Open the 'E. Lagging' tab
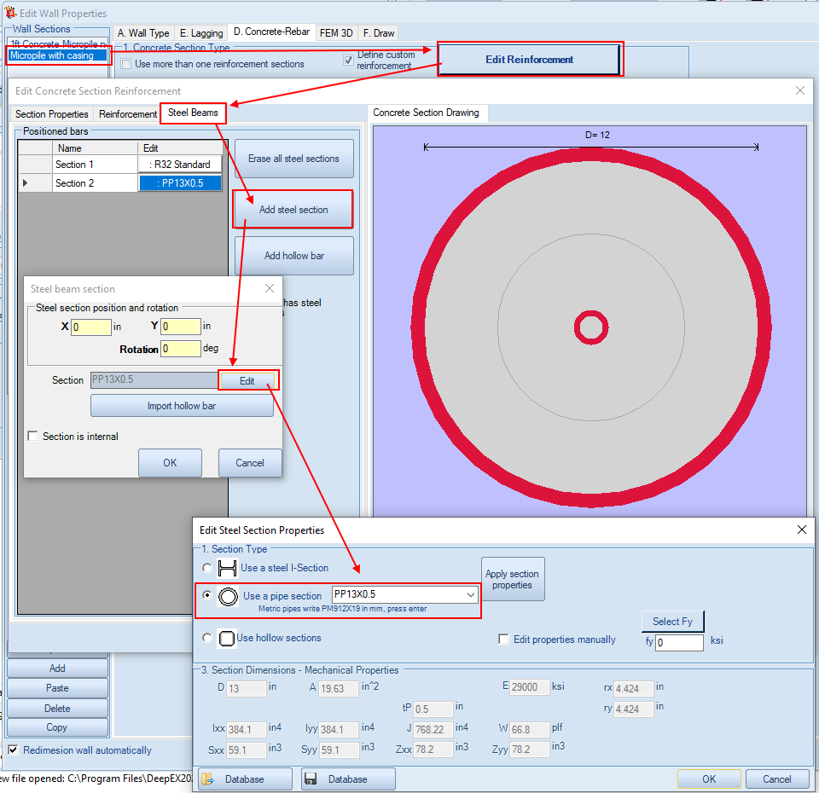Screen dimensions: 819x793 click(x=201, y=33)
